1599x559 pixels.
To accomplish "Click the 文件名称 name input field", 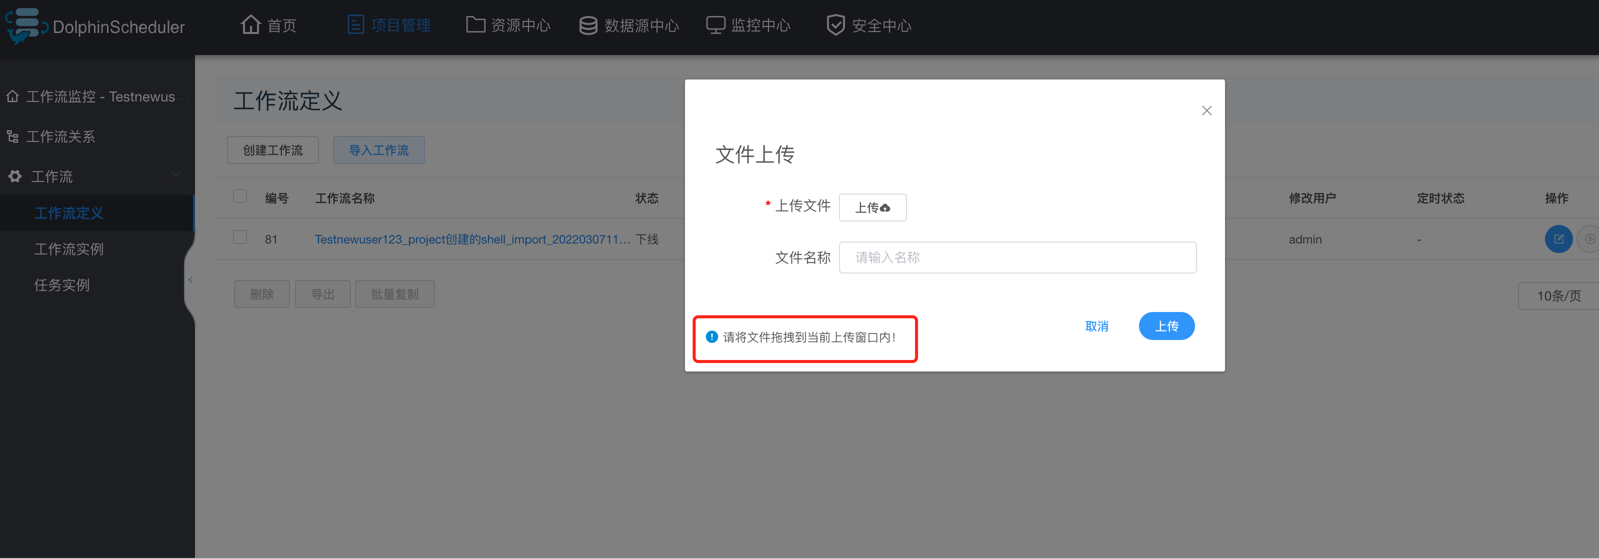I will pos(1017,257).
